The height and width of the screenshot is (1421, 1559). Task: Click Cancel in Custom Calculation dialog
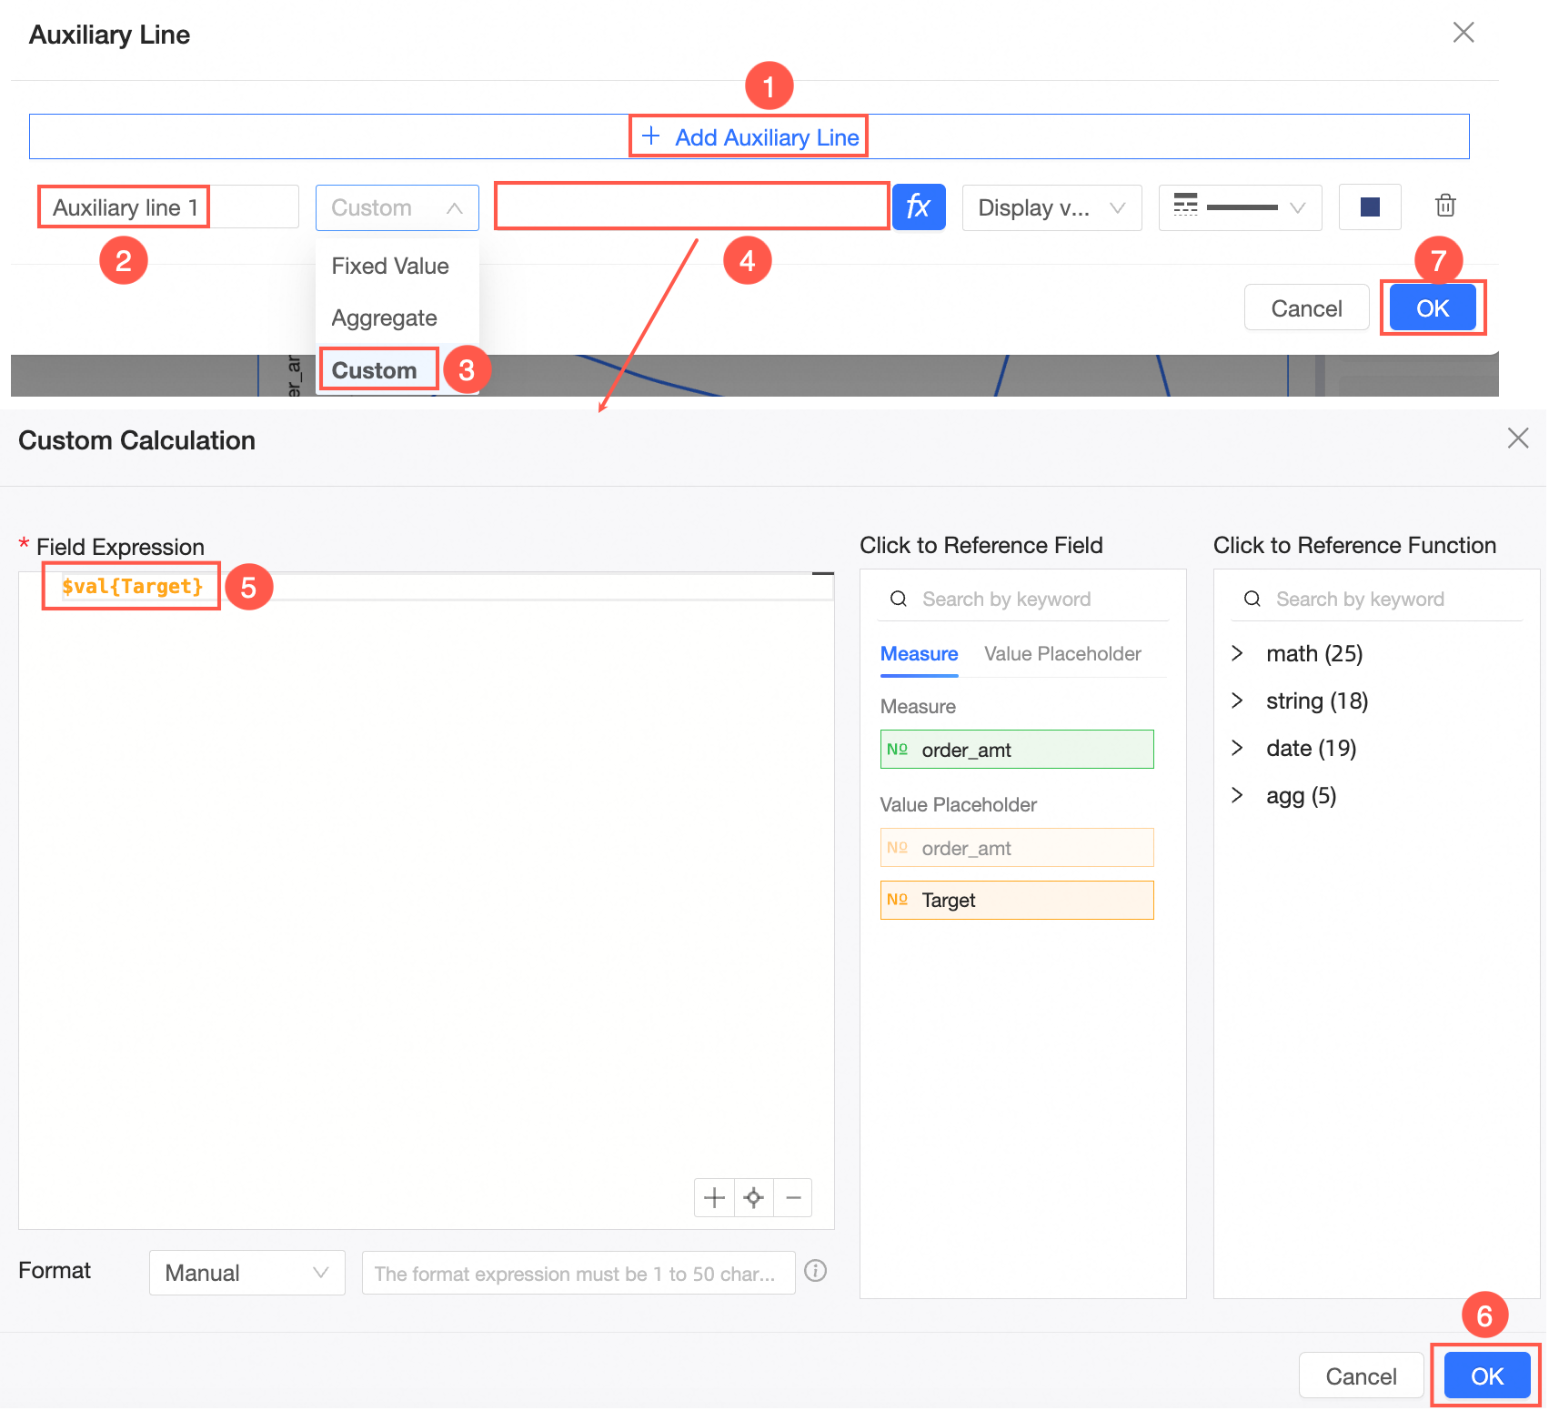(x=1361, y=1376)
